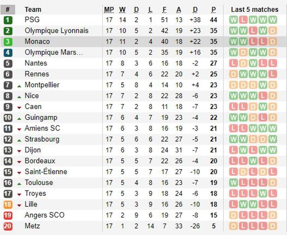This screenshot has height=235, width=287.
Task: Click the blue rank 4 badge
Action: (x=8, y=53)
